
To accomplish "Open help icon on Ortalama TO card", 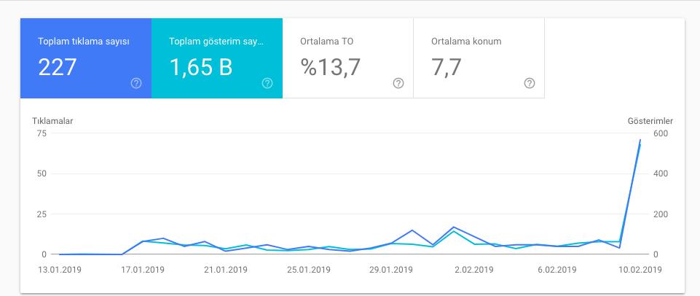I will (x=398, y=83).
